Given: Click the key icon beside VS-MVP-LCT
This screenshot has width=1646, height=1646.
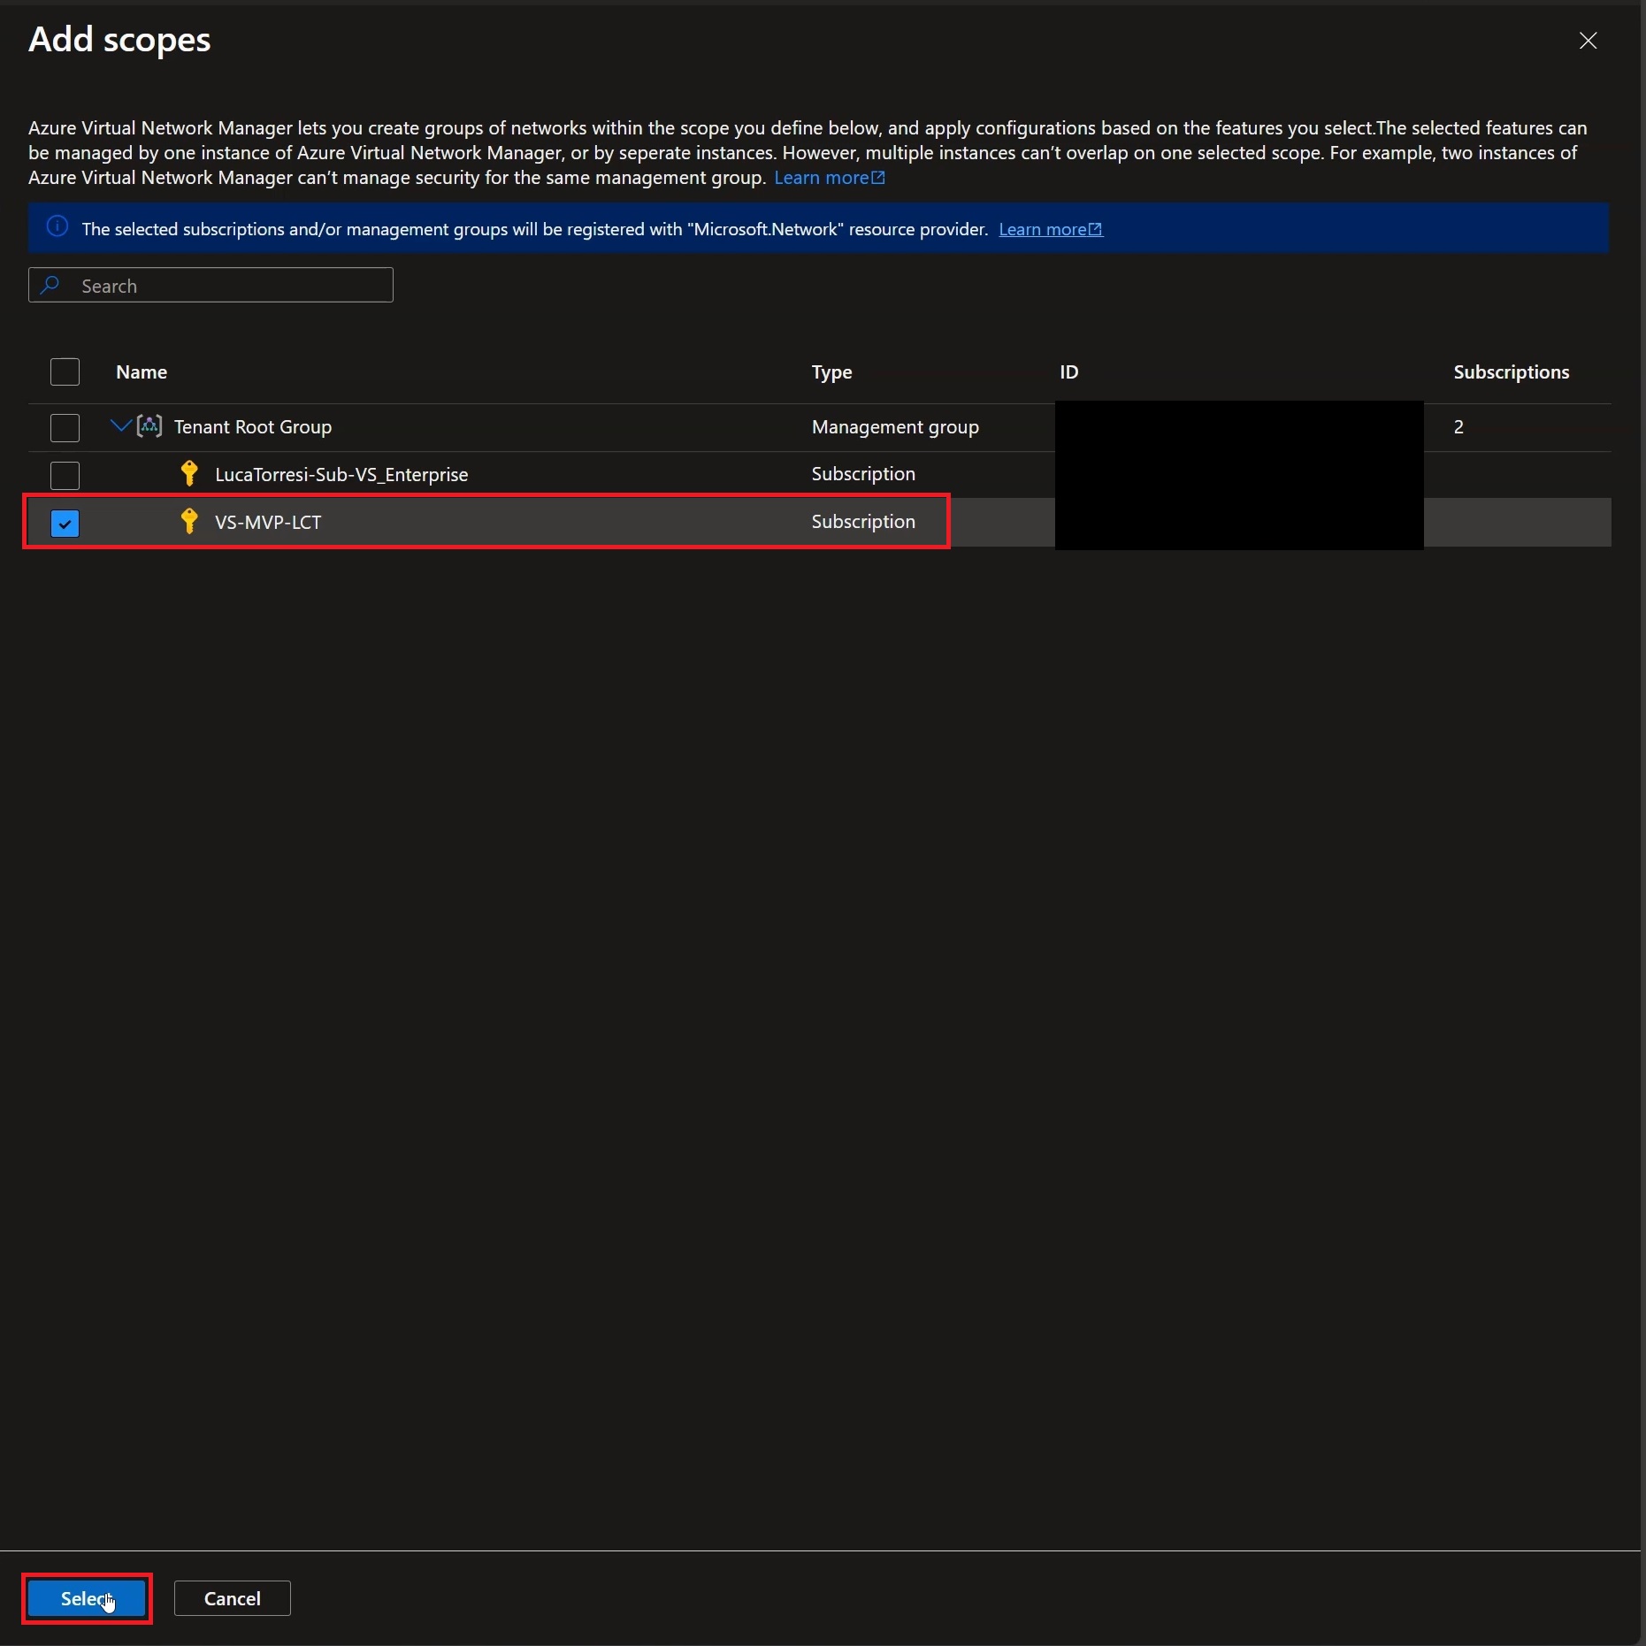Looking at the screenshot, I should (188, 522).
